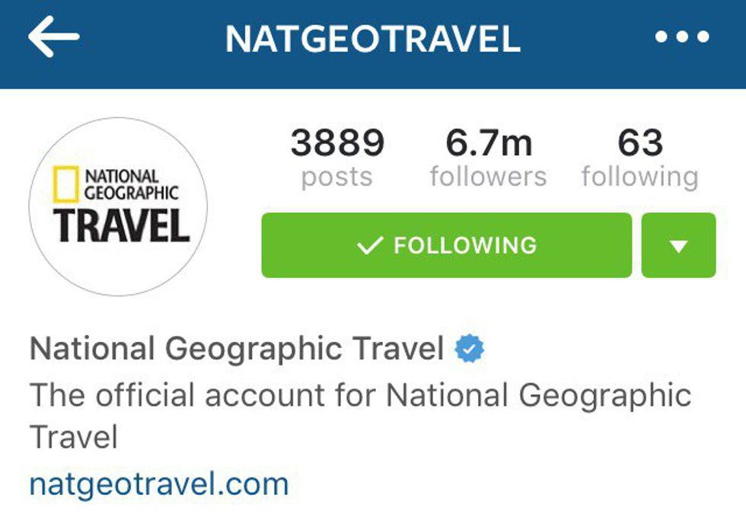Viewport: 746px width, 514px height.
Task: Click the yellow frame logo in the avatar
Action: 65,184
